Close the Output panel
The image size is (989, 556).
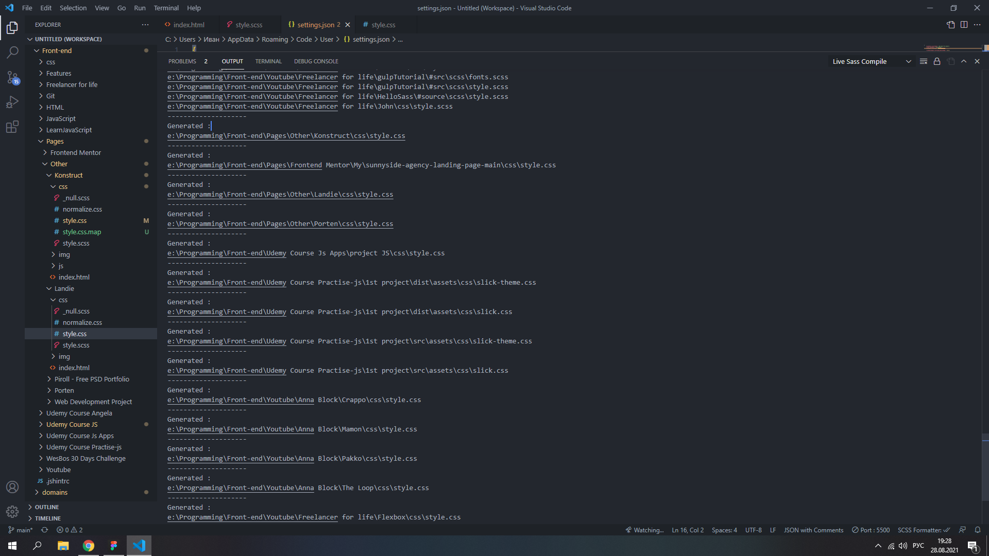[x=977, y=61]
